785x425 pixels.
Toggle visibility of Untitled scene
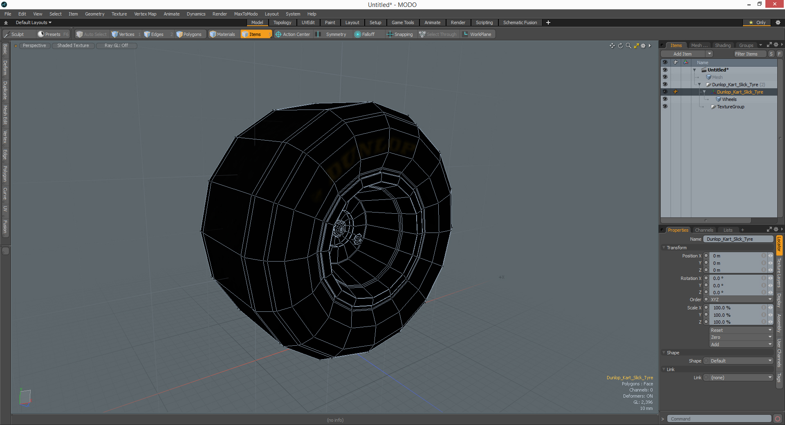(665, 70)
